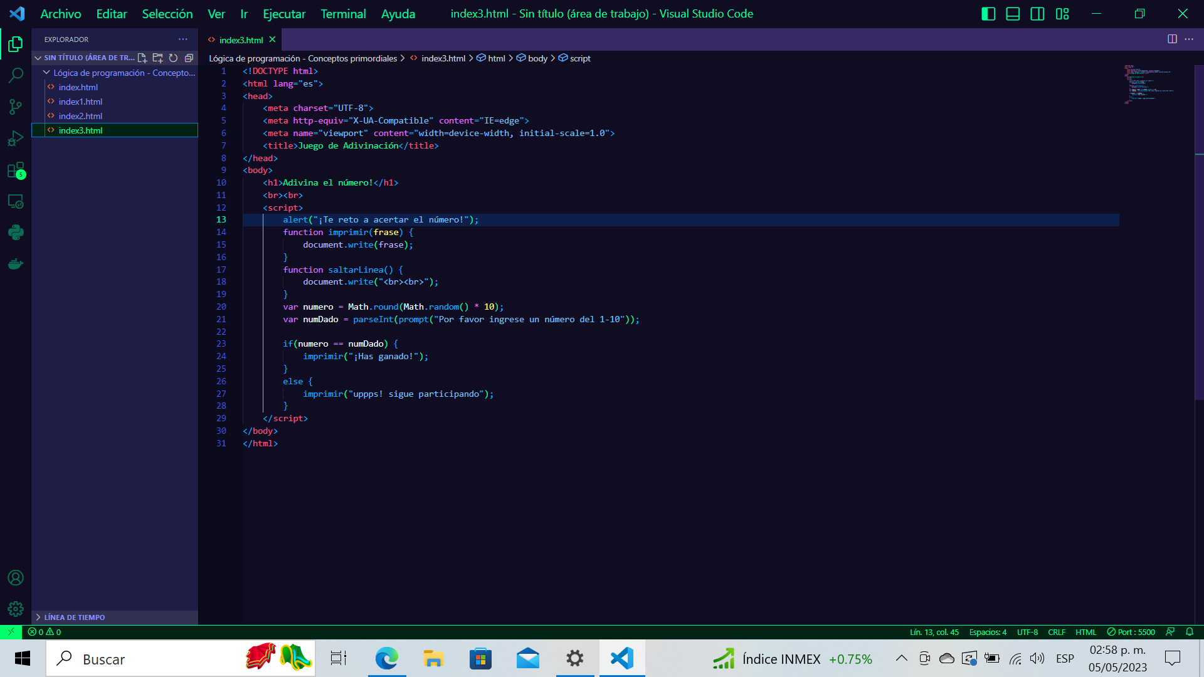Open breadcrumb html element dropdown
Image resolution: width=1204 pixels, height=677 pixels.
pyautogui.click(x=491, y=58)
